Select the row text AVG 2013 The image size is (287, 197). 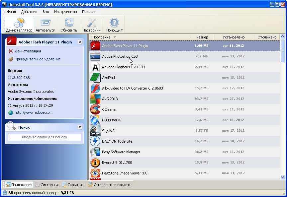click(x=110, y=99)
